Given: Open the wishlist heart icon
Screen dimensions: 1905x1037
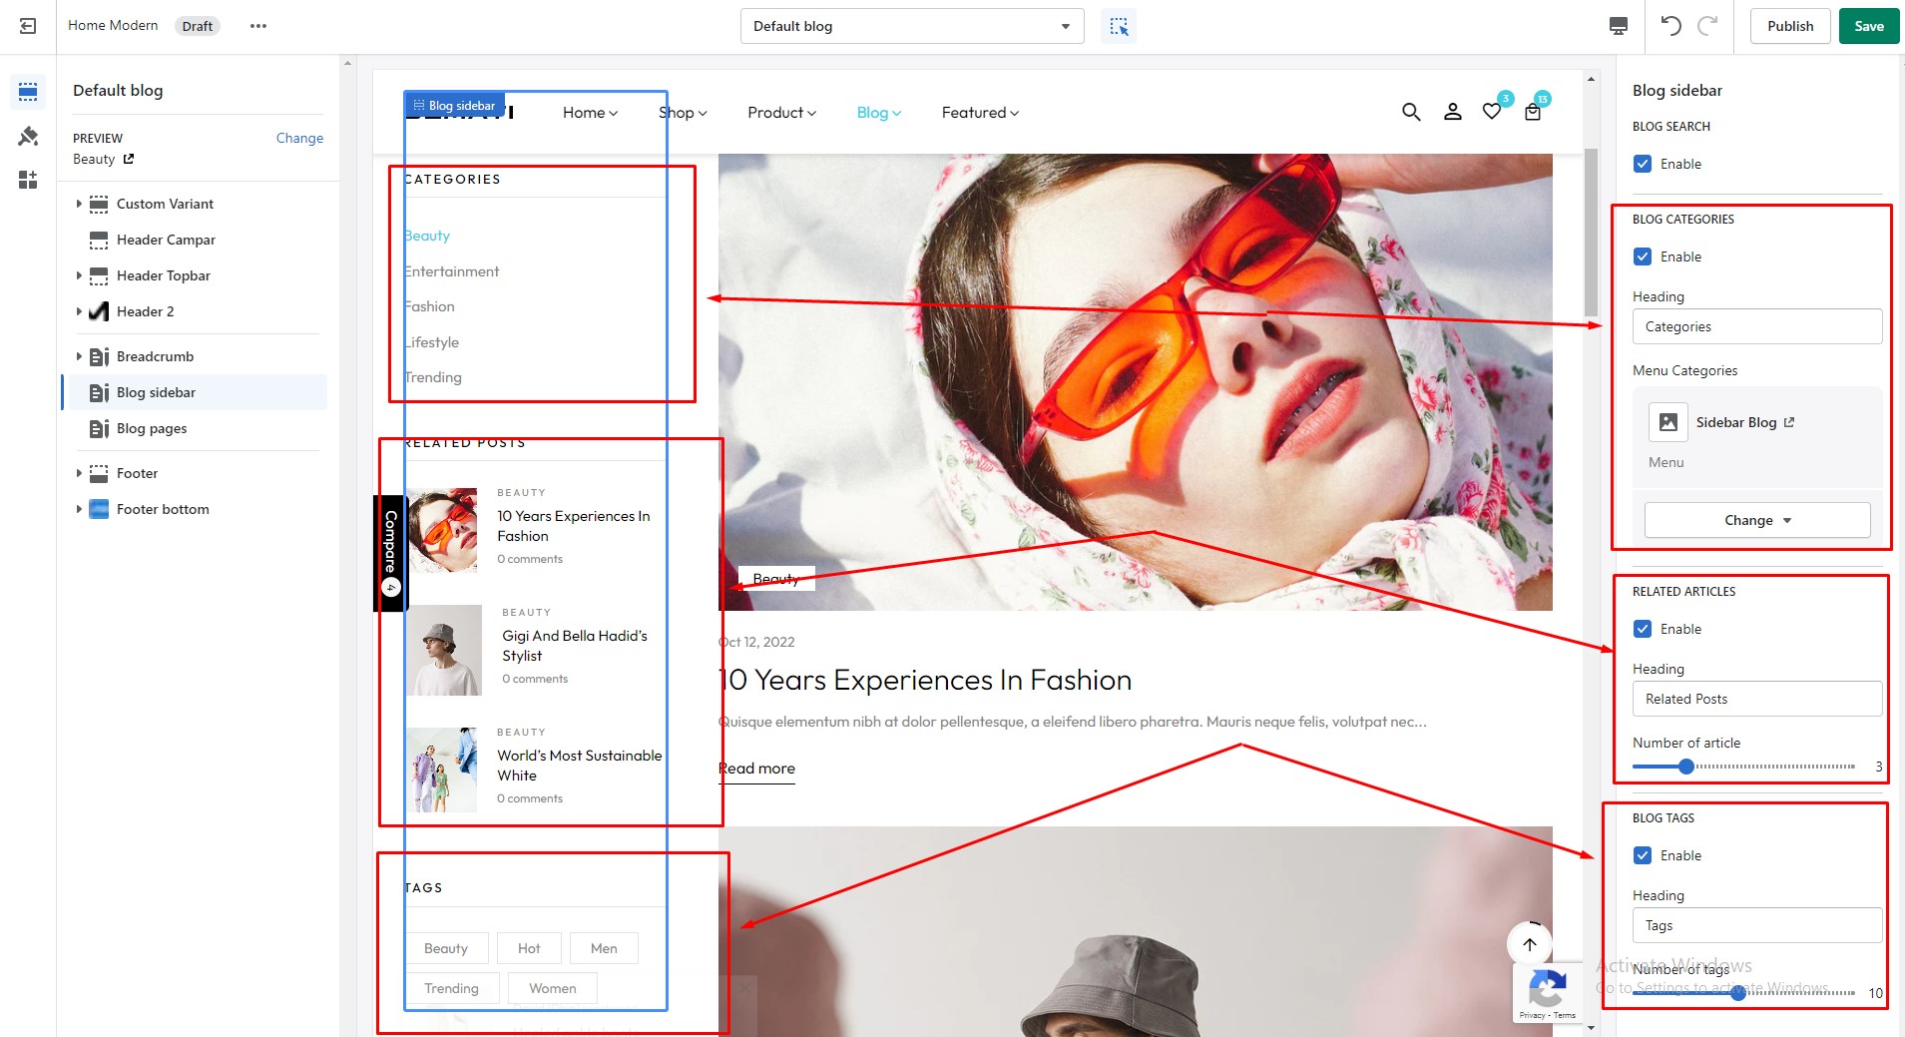Looking at the screenshot, I should click(1492, 112).
